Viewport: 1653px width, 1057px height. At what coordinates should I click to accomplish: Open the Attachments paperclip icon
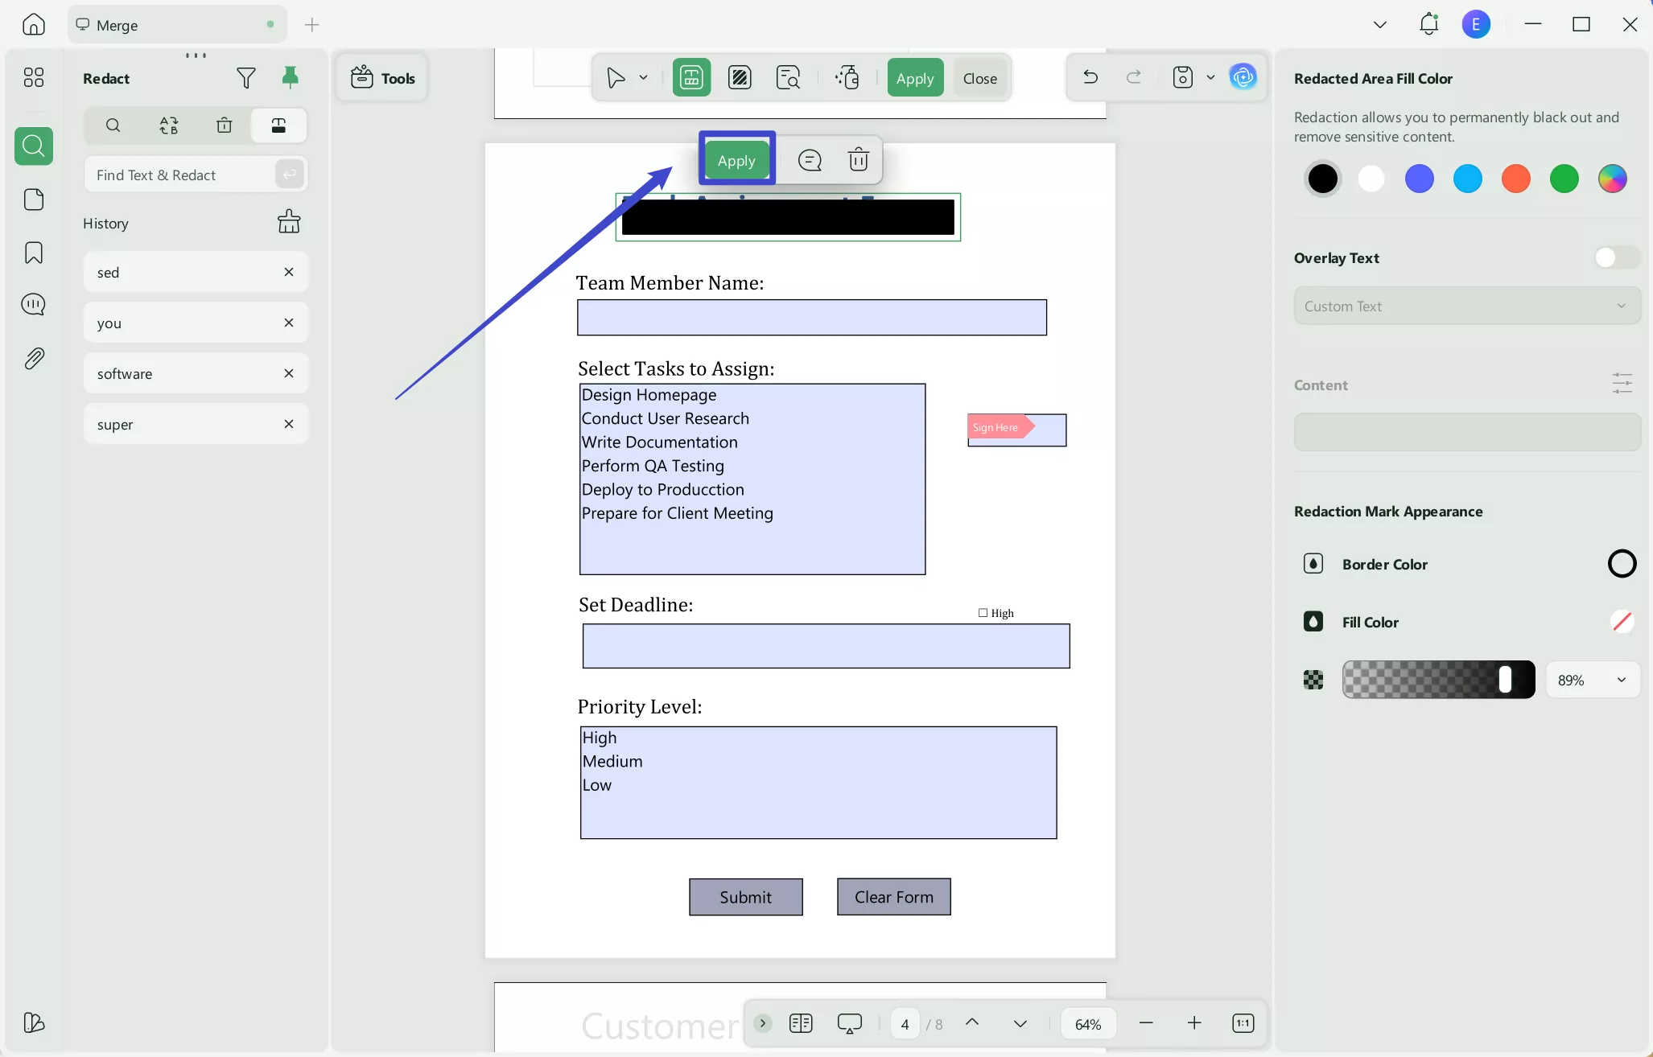tap(34, 359)
